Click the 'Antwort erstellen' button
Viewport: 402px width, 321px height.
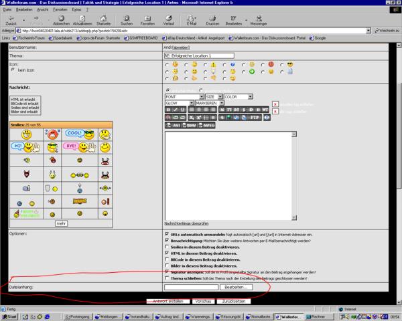[x=168, y=302]
